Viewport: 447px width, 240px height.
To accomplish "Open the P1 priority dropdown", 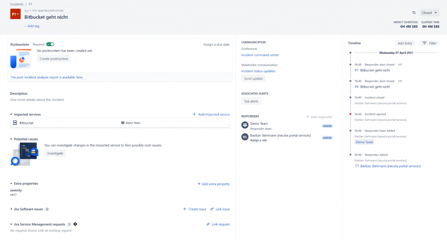I will click(15, 14).
